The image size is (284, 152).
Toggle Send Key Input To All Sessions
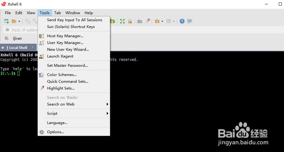coord(74,20)
